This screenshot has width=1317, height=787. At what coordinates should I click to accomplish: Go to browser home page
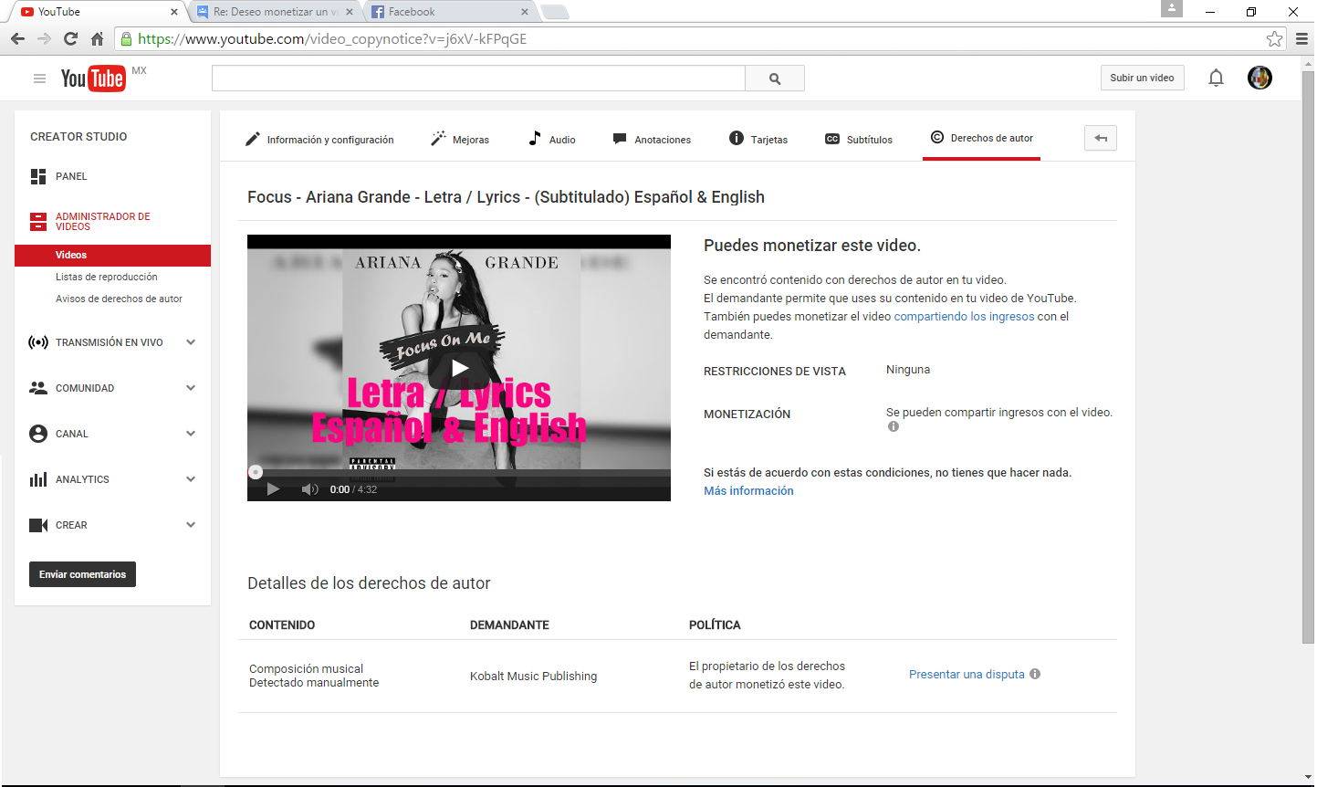[x=97, y=39]
